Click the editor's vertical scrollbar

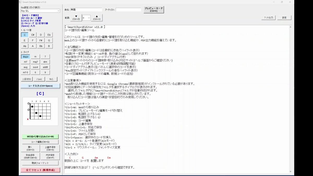[x=290, y=99]
